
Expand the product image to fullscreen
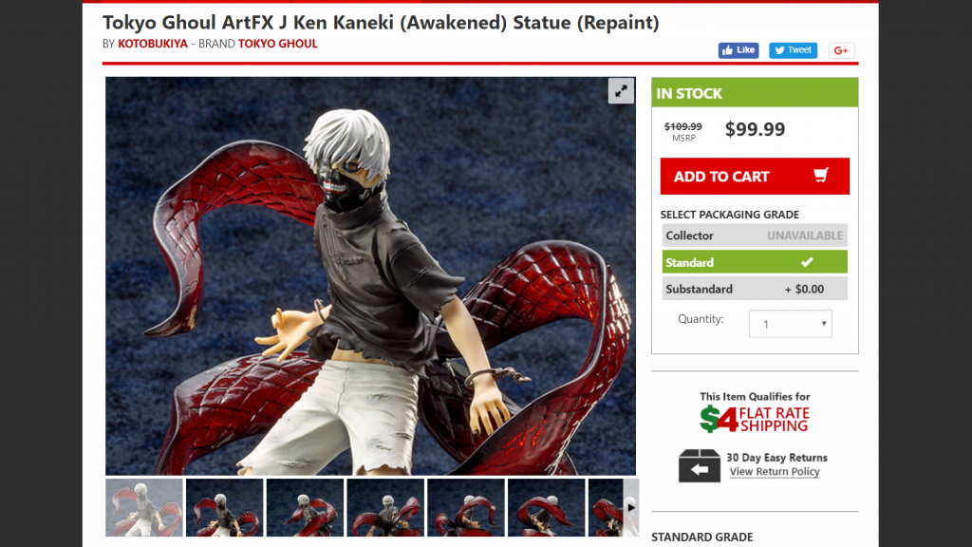point(621,91)
